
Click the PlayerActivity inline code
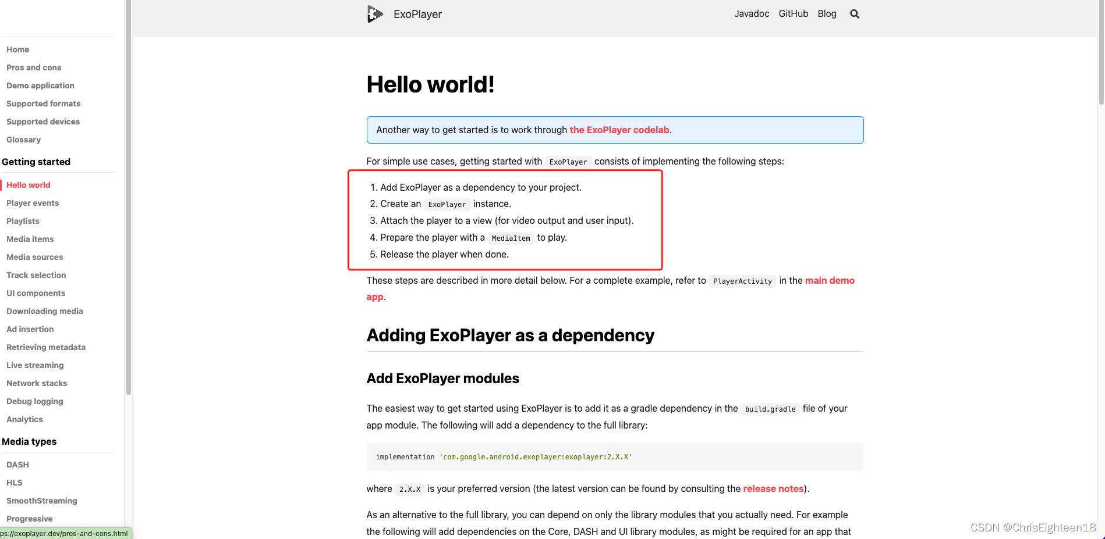(x=742, y=281)
